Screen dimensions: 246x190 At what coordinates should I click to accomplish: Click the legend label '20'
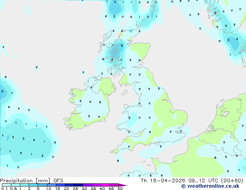(x=66, y=188)
